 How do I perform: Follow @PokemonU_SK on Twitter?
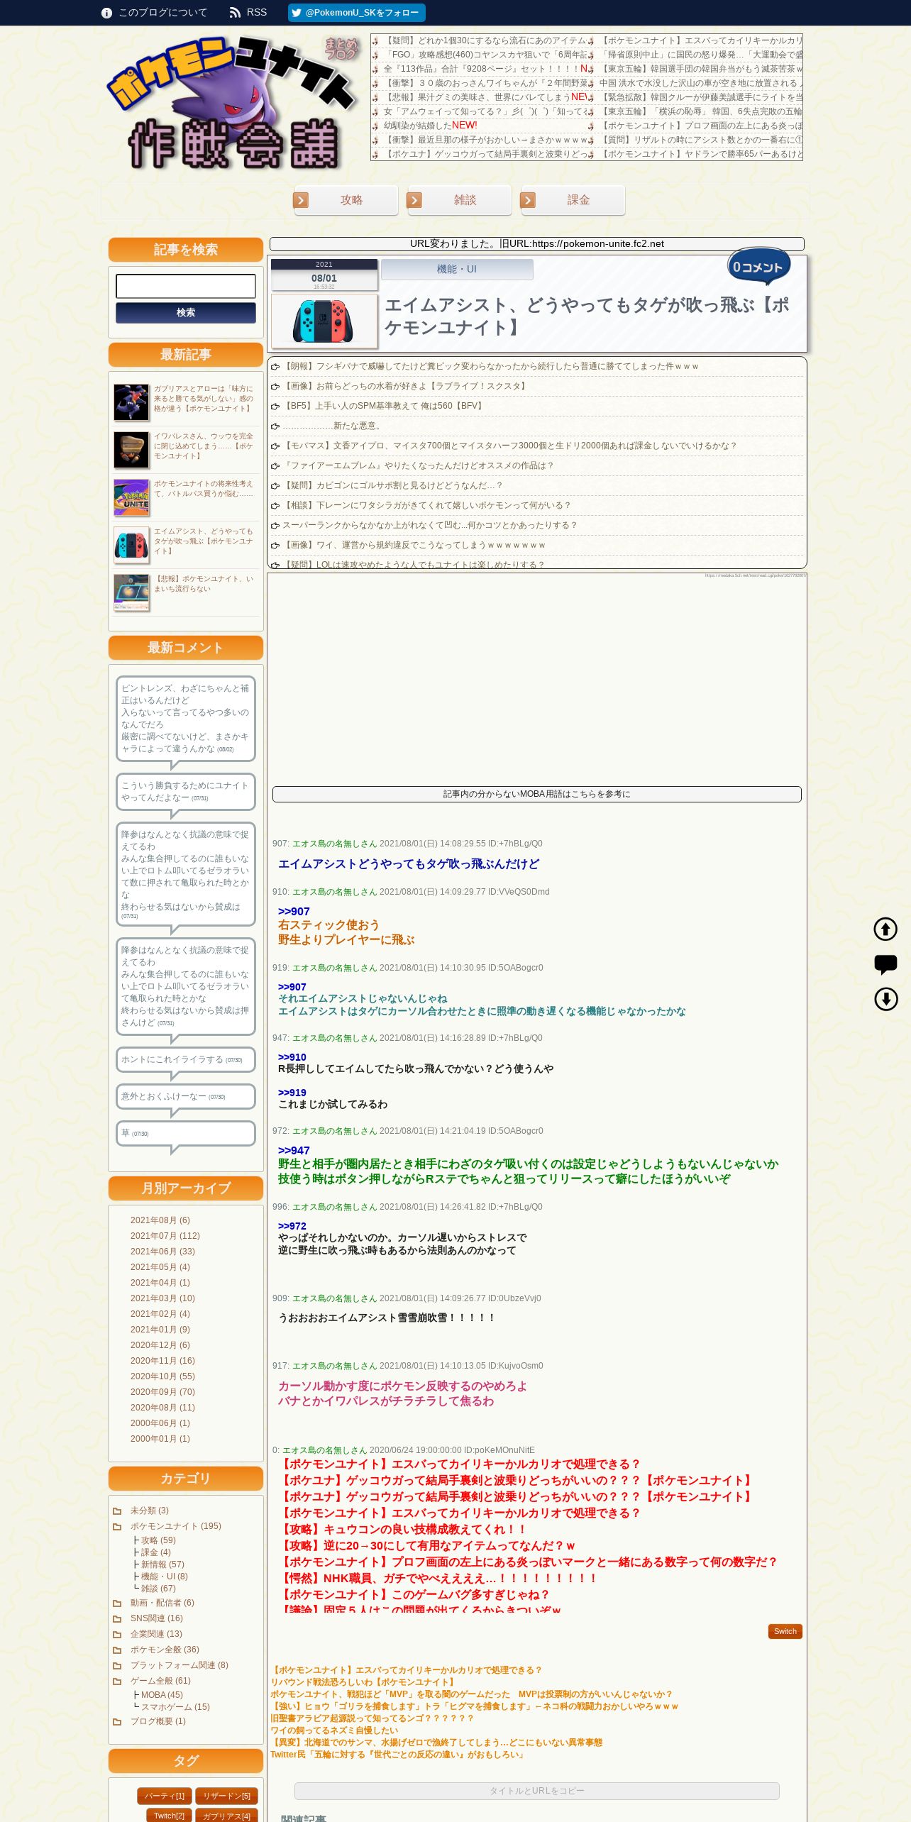(356, 13)
